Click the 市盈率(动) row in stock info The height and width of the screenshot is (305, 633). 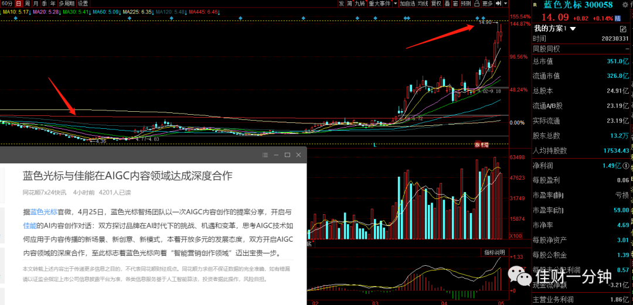[580, 210]
